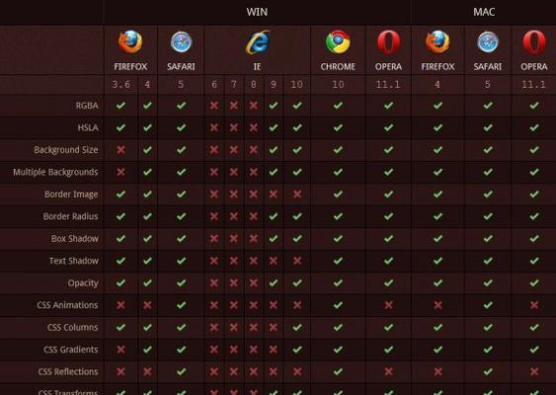Click version 10 under the IE column
The image size is (556, 395).
click(x=297, y=84)
